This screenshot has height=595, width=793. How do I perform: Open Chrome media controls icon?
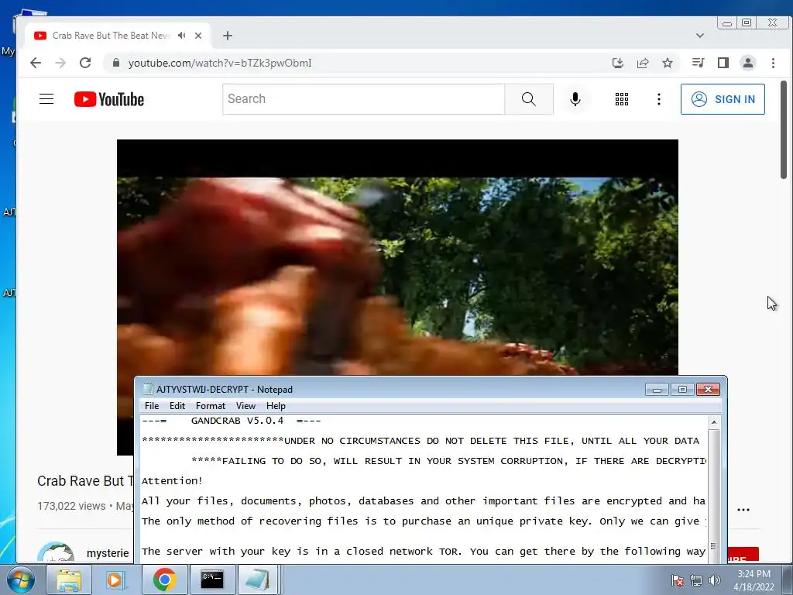point(698,63)
